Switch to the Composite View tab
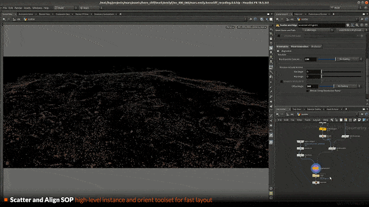 [63, 14]
